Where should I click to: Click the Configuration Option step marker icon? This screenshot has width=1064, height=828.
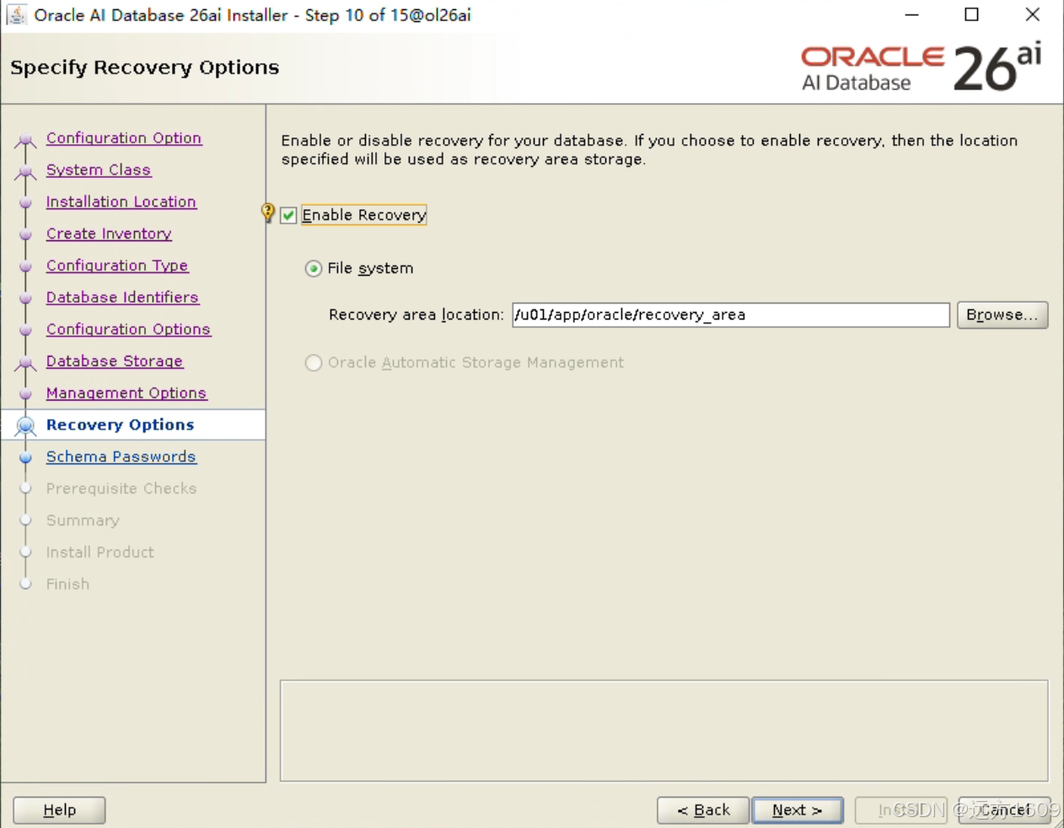coord(25,139)
